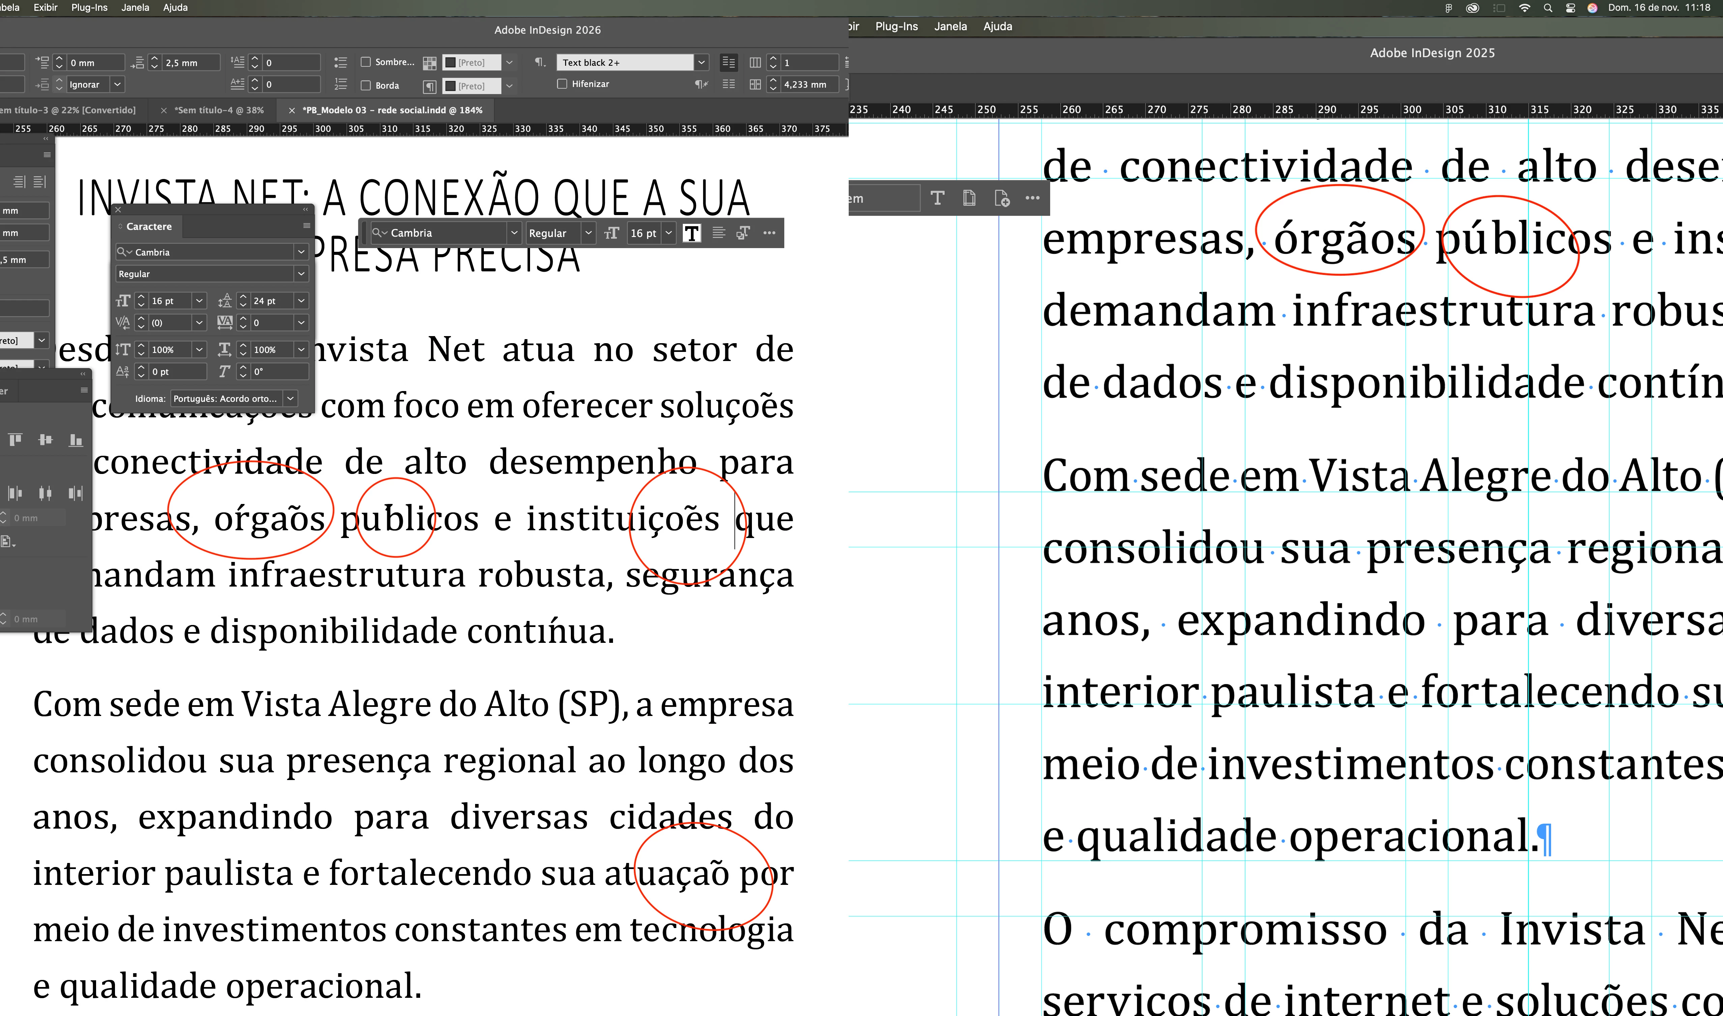Viewport: 1723px width, 1016px height.
Task: Open the Plug-Ins menu in InDesign 2026
Action: click(x=89, y=7)
